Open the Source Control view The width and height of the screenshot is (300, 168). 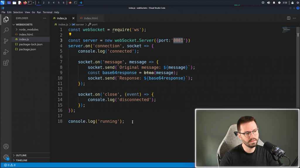(6, 41)
